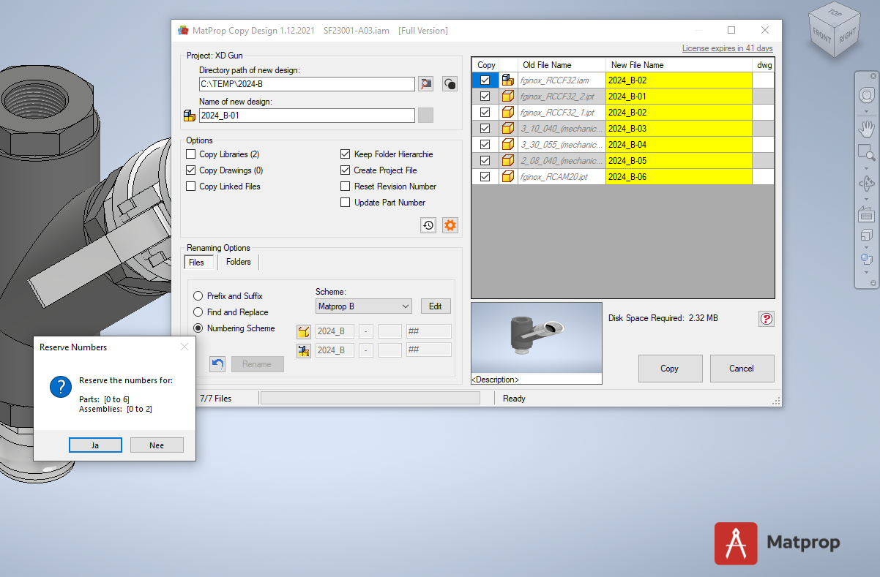Viewport: 880px width, 577px height.
Task: Uncheck copy for fginox_RCCF32_2.ipt row
Action: pyautogui.click(x=485, y=96)
